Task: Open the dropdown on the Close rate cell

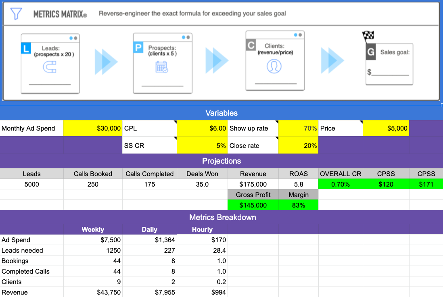Action: (x=276, y=138)
